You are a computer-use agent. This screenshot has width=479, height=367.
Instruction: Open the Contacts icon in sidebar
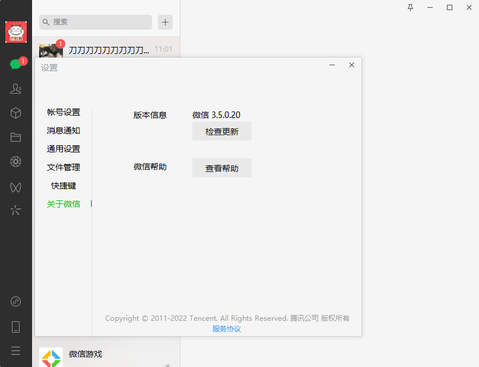15,89
